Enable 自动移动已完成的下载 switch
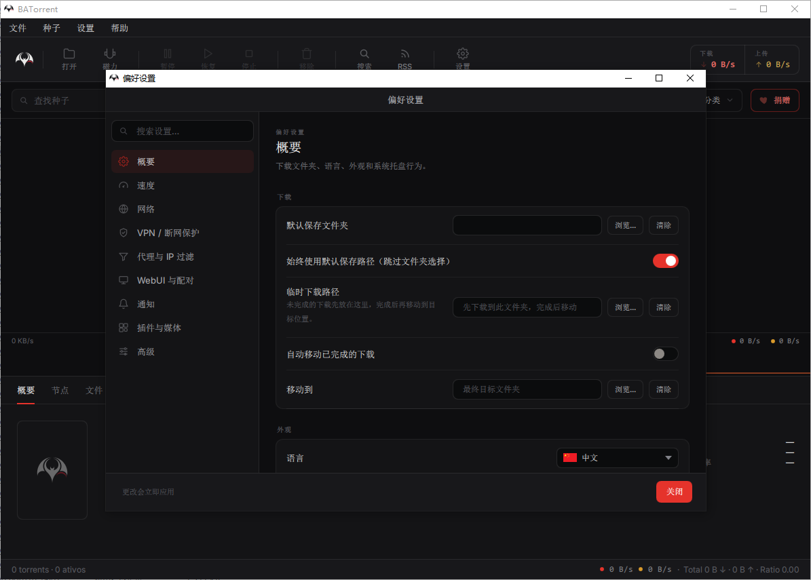811x580 pixels. [x=665, y=353]
